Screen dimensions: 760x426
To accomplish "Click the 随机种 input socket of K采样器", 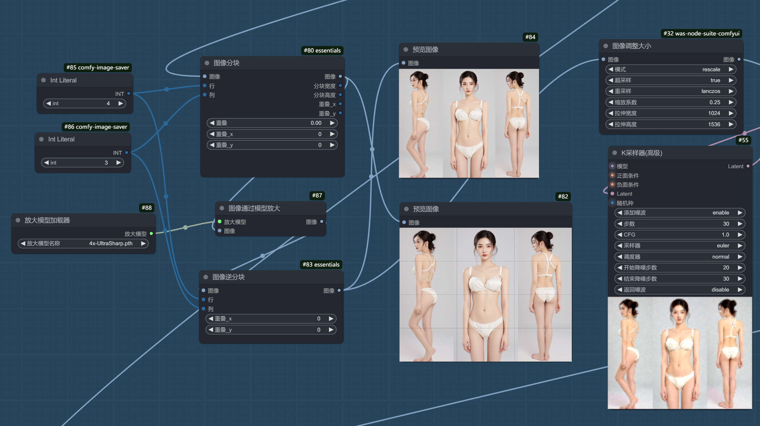I will (612, 203).
